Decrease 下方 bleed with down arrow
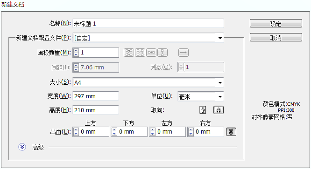This screenshot has height=169, width=311. 114,134
